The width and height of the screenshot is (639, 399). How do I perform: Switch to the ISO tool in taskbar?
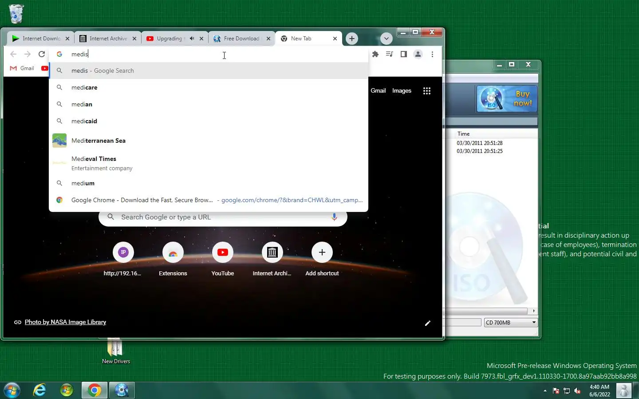[x=122, y=390]
